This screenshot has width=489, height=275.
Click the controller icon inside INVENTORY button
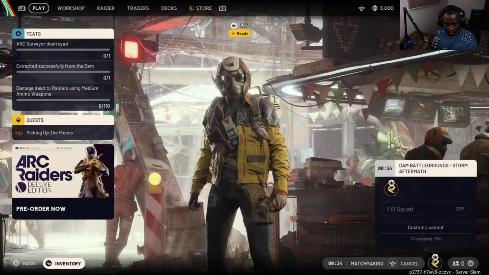click(49, 264)
